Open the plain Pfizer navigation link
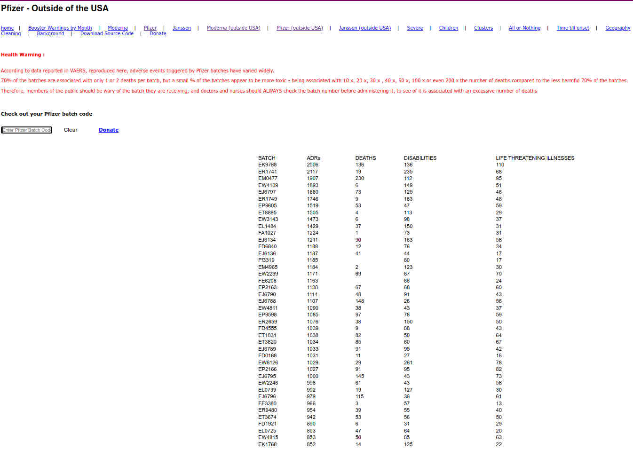 coord(150,28)
